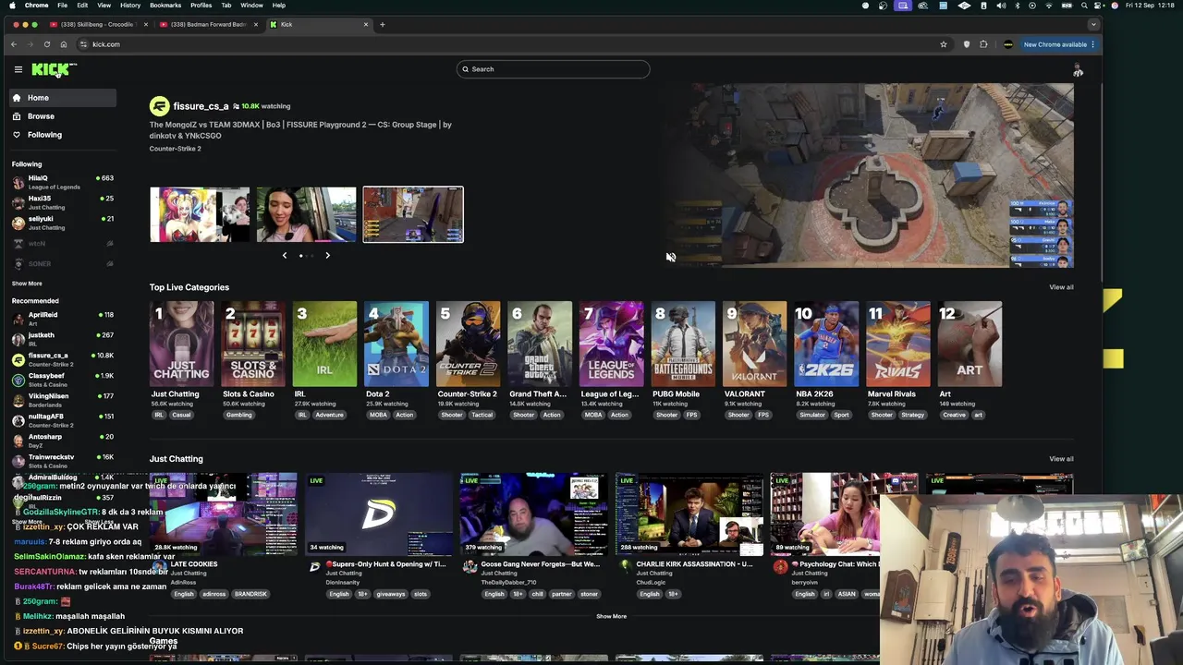This screenshot has height=665, width=1183.
Task: Click the Strategy tag under Marvel Rivals
Action: pyautogui.click(x=912, y=415)
